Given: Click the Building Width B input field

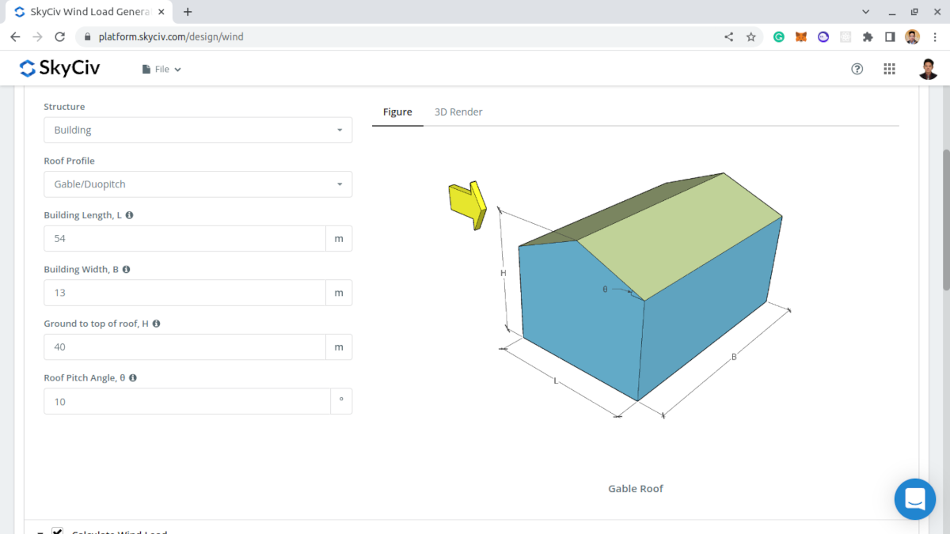Looking at the screenshot, I should click(184, 293).
